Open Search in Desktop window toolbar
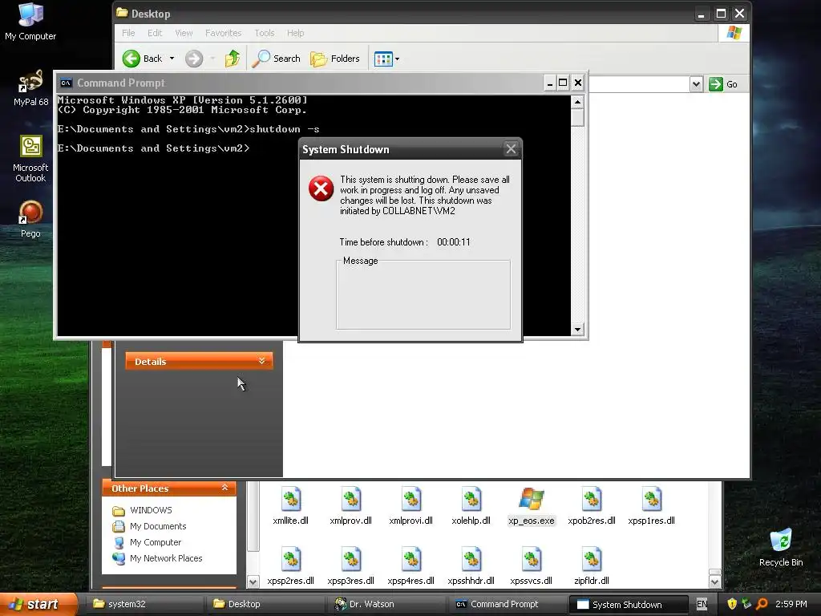The height and width of the screenshot is (616, 821). click(x=276, y=59)
